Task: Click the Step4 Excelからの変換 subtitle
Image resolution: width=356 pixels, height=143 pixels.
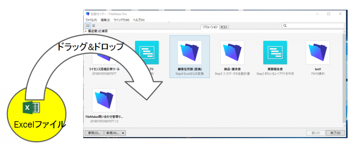Action: pos(189,74)
